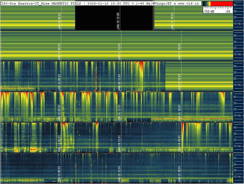Click the black data gap region
244x184 pixels.
pyautogui.click(x=114, y=18)
